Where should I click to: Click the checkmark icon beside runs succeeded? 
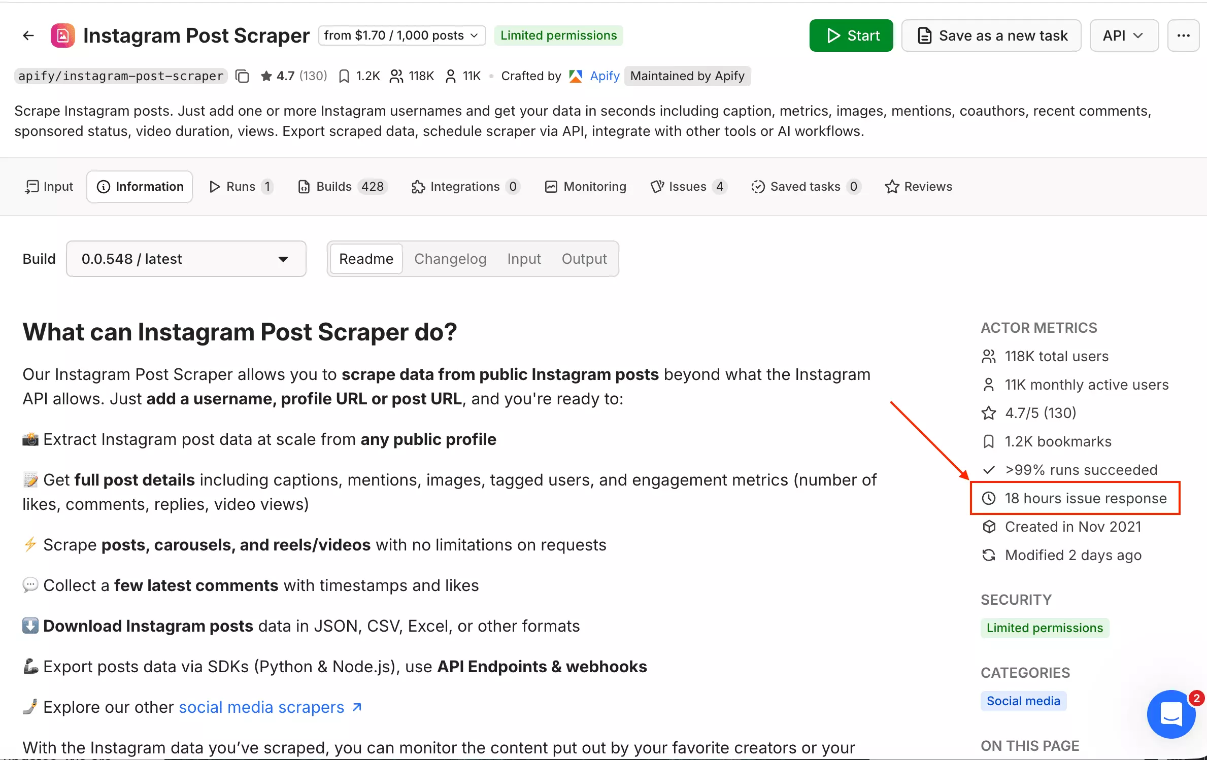pos(989,470)
